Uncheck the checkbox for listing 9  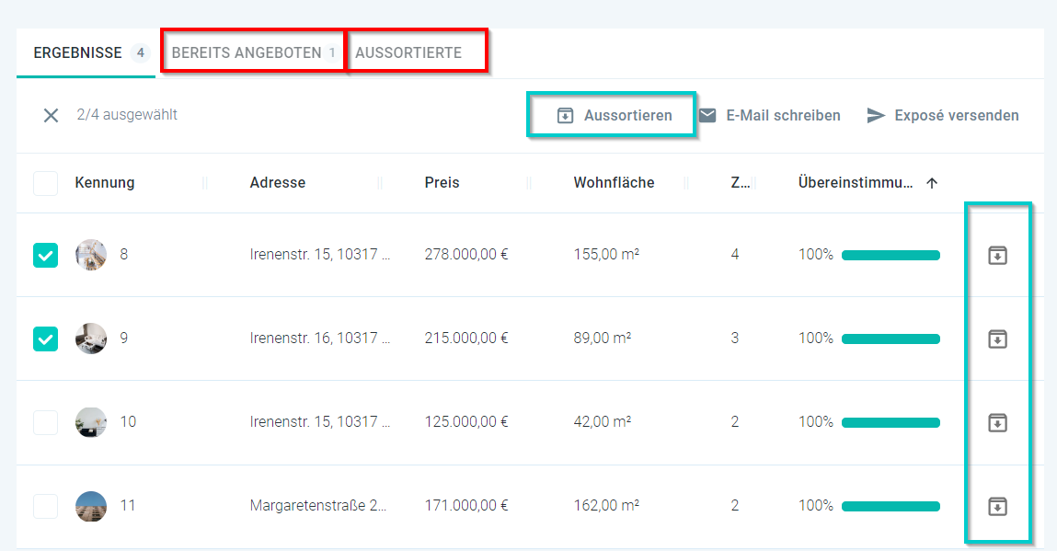coord(46,339)
